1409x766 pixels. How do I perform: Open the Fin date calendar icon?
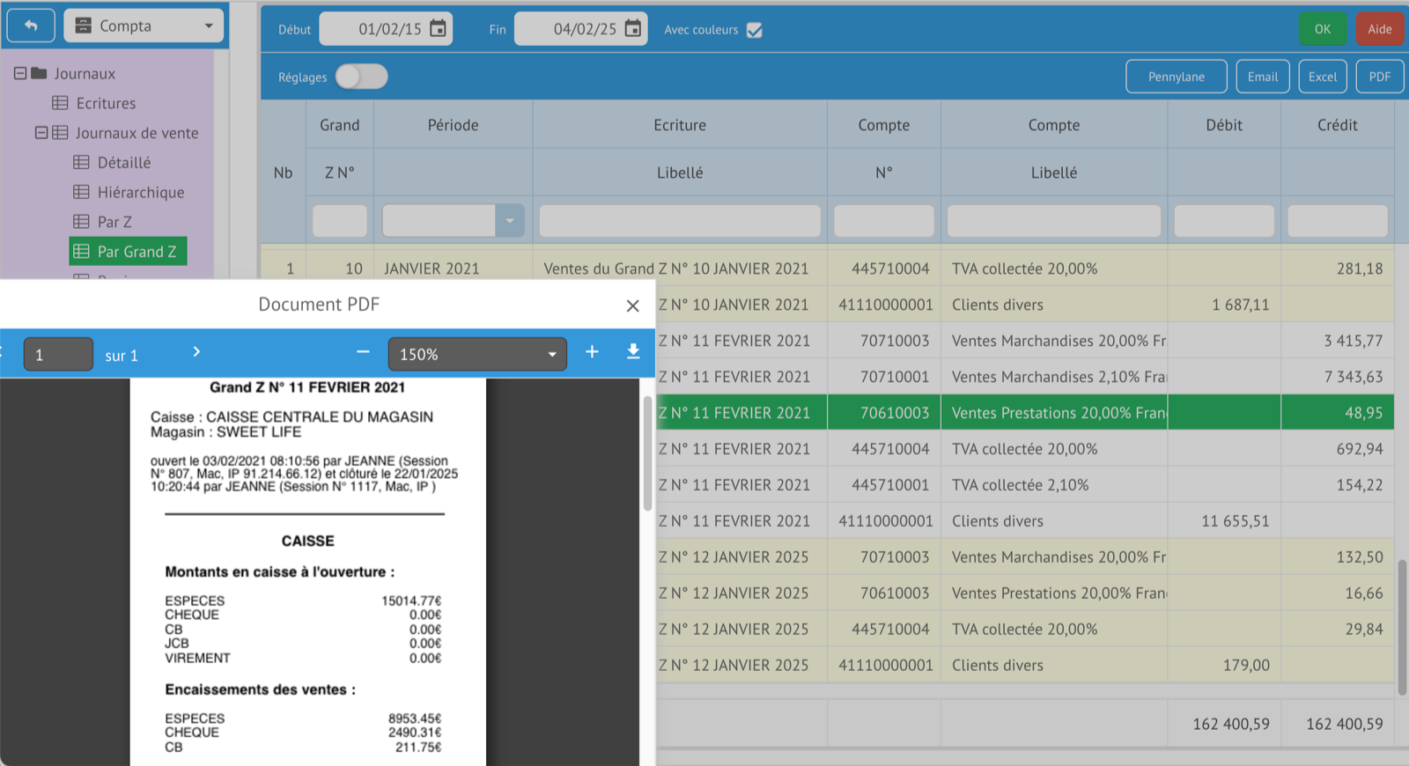632,29
